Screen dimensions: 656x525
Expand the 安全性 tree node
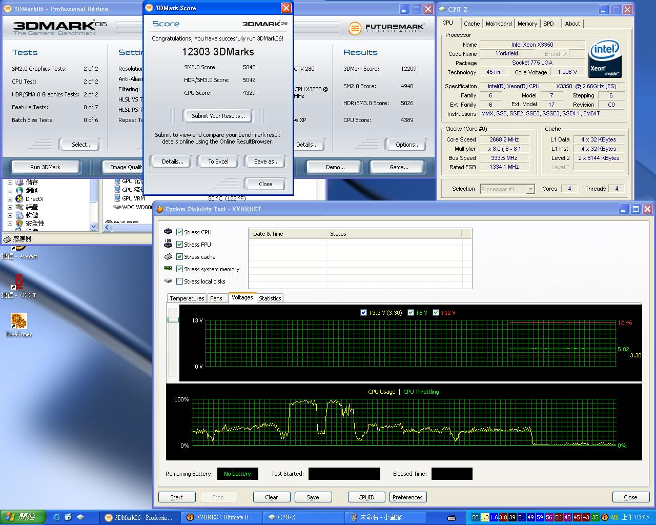pyautogui.click(x=10, y=224)
